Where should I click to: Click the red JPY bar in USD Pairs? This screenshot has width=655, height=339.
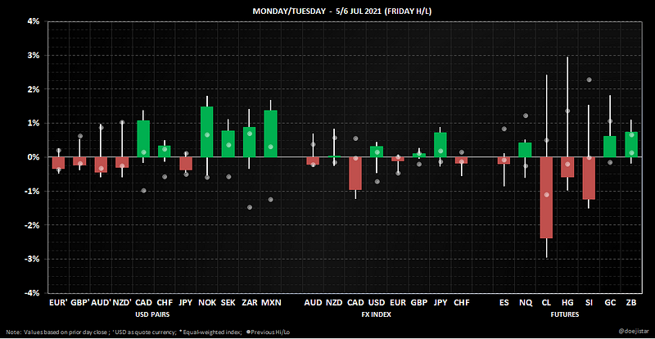[186, 164]
